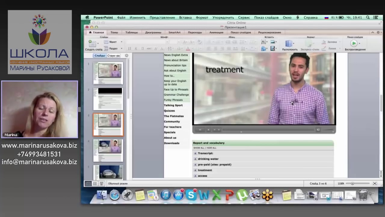
Task: Close the slide pane with the x icon
Action: pos(127,55)
